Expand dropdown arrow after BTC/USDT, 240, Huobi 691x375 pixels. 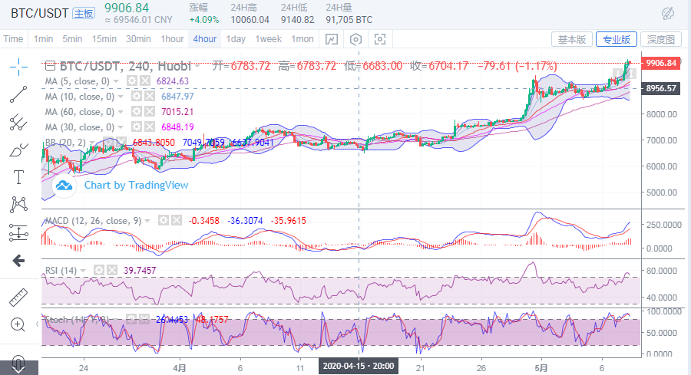[198, 67]
